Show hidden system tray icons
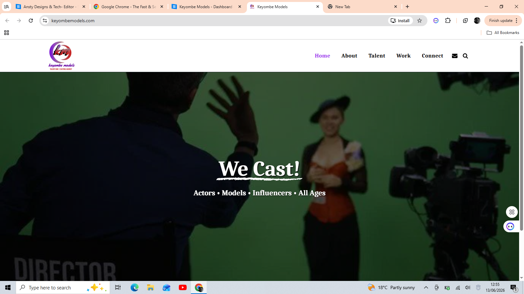524x294 pixels. click(x=426, y=287)
